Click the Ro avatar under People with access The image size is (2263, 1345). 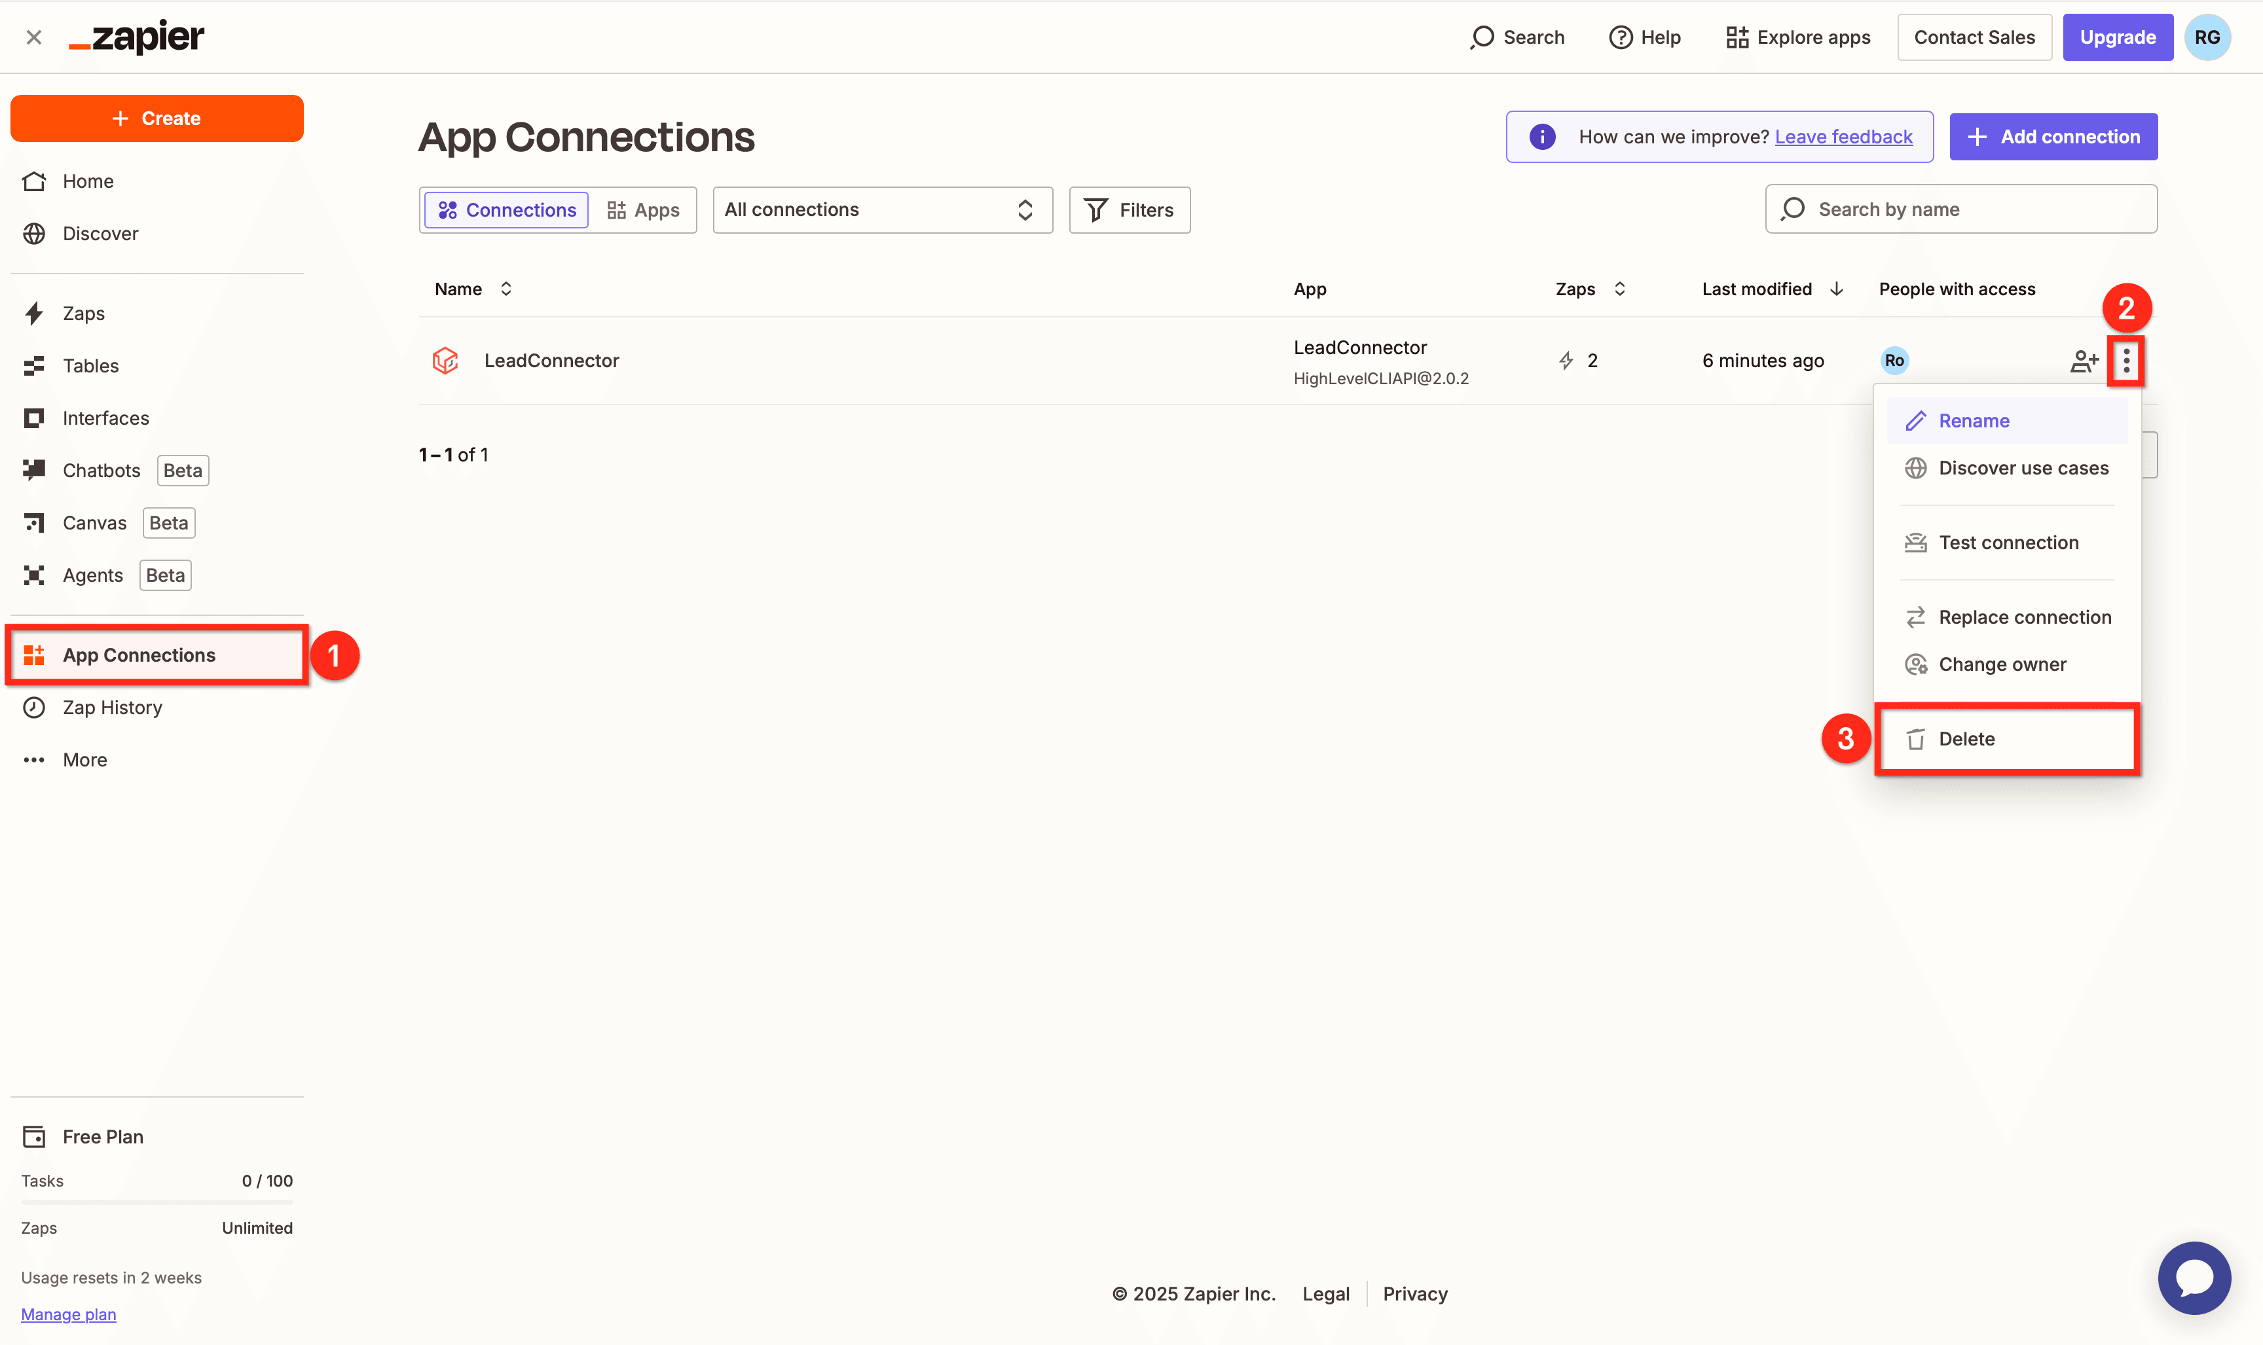click(x=1894, y=361)
